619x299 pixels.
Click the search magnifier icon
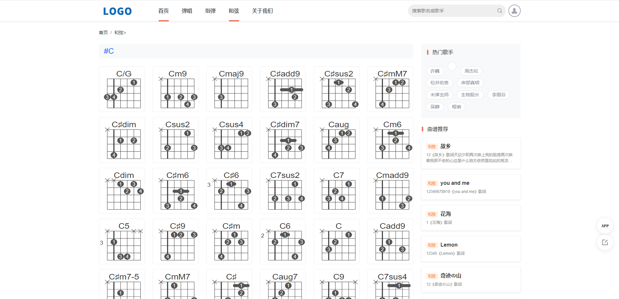(x=500, y=11)
